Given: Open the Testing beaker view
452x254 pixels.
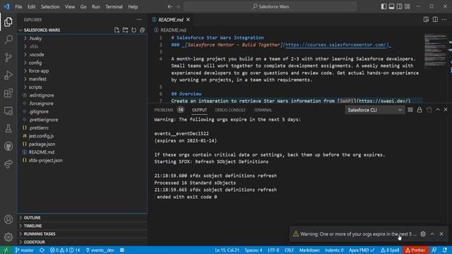Looking at the screenshot, I should point(8,128).
